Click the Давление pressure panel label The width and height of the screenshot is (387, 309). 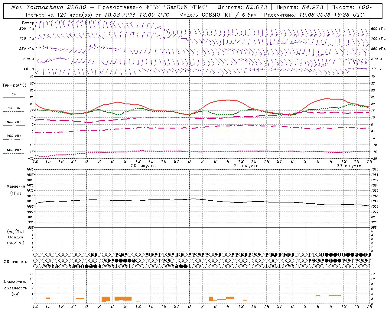16,186
